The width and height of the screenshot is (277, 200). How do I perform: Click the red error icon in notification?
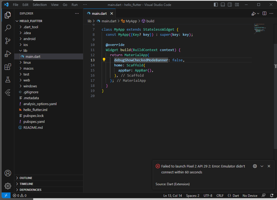(x=158, y=166)
